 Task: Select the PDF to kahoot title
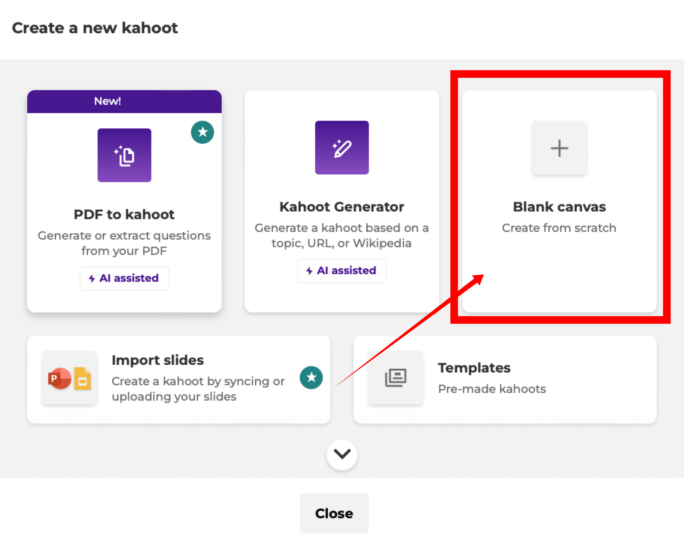pyautogui.click(x=124, y=214)
